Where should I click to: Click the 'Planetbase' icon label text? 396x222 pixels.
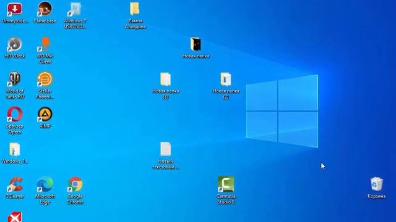coord(45,21)
